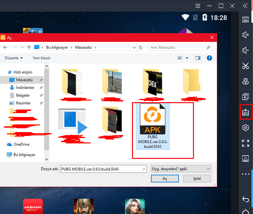The height and width of the screenshot is (214, 253).
Task: Click the volume down icon in the sidebar
Action: click(245, 50)
